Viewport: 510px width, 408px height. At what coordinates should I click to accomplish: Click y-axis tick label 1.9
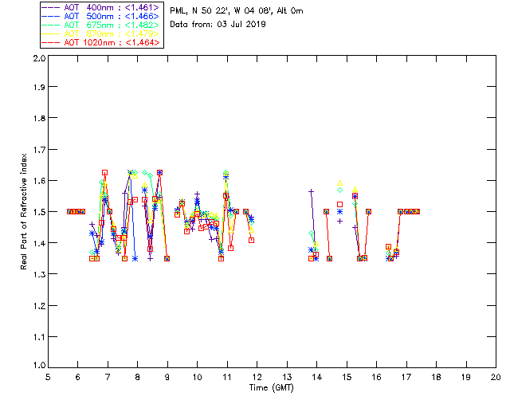[x=39, y=87]
